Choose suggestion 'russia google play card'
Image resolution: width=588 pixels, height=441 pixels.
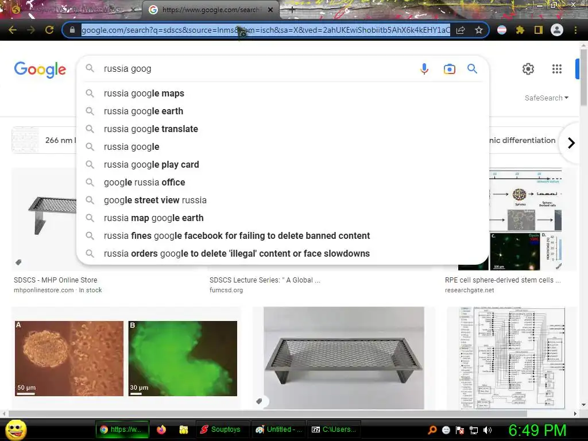point(283,165)
